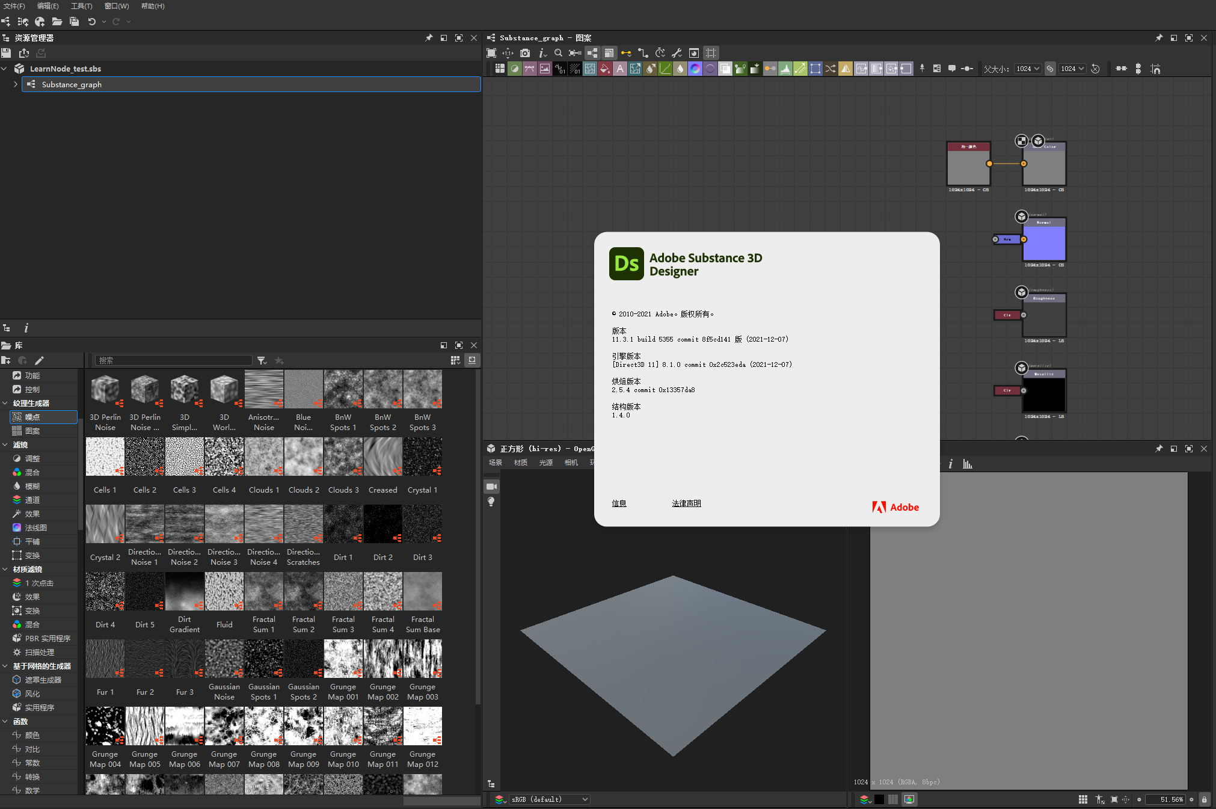Click the 信息 button in about dialog
The width and height of the screenshot is (1216, 809).
tap(619, 504)
